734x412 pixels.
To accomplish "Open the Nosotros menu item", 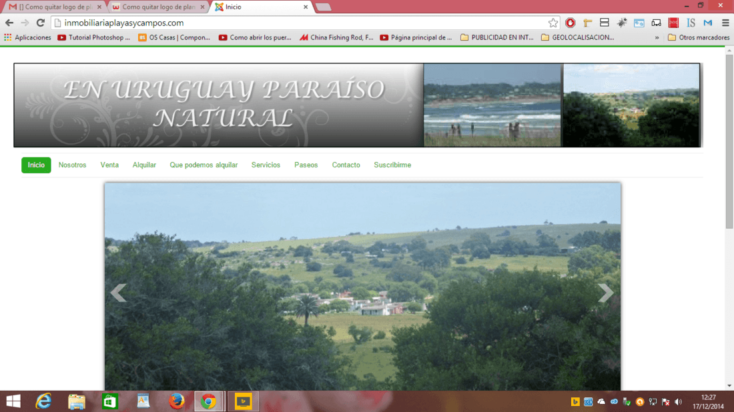I will pos(72,165).
